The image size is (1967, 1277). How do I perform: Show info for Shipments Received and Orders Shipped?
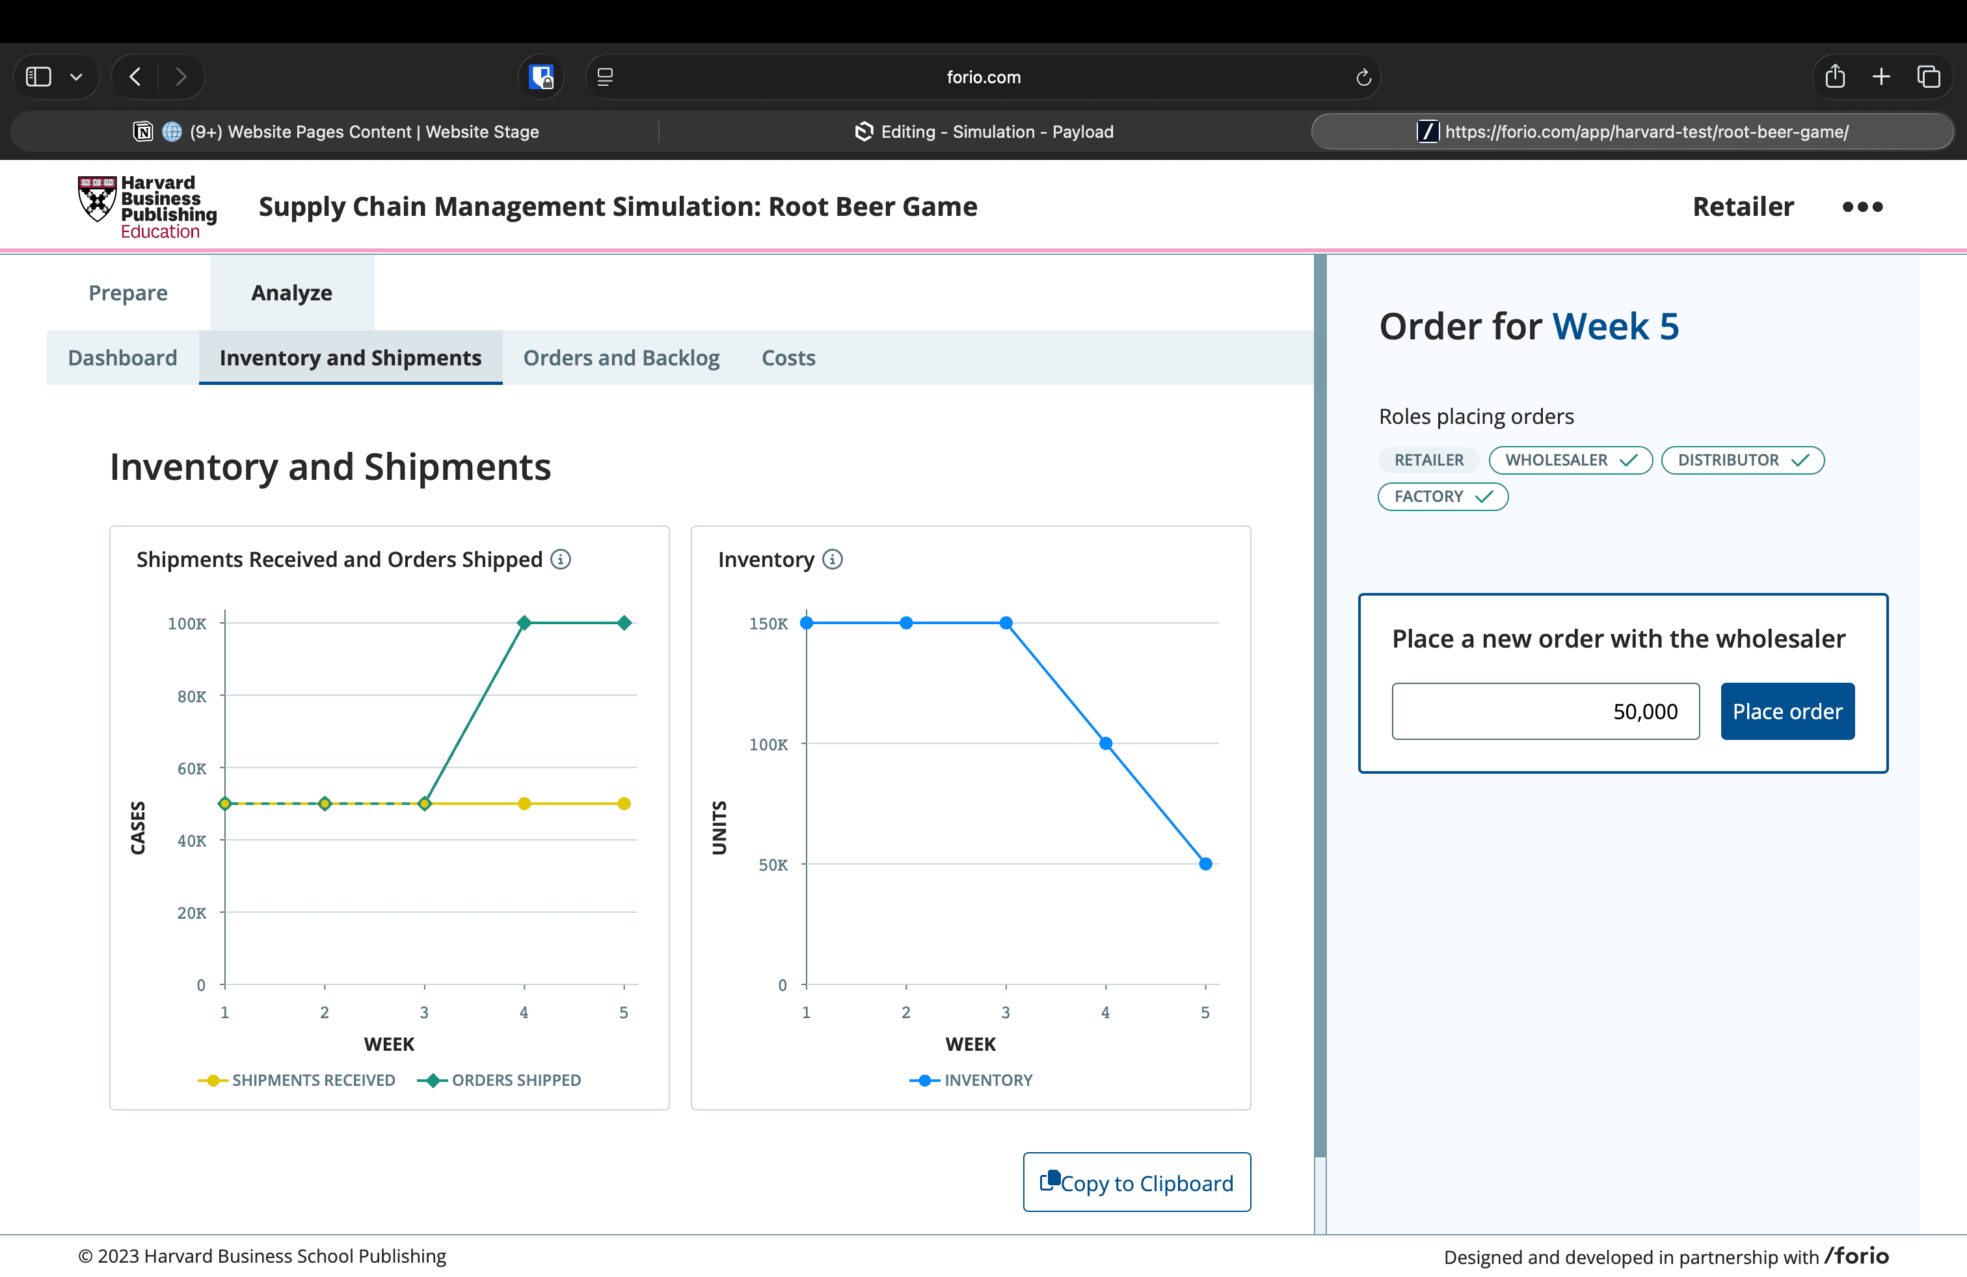click(561, 559)
